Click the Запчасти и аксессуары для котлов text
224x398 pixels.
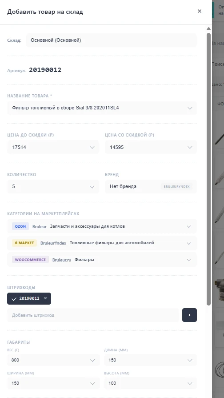pyautogui.click(x=87, y=226)
